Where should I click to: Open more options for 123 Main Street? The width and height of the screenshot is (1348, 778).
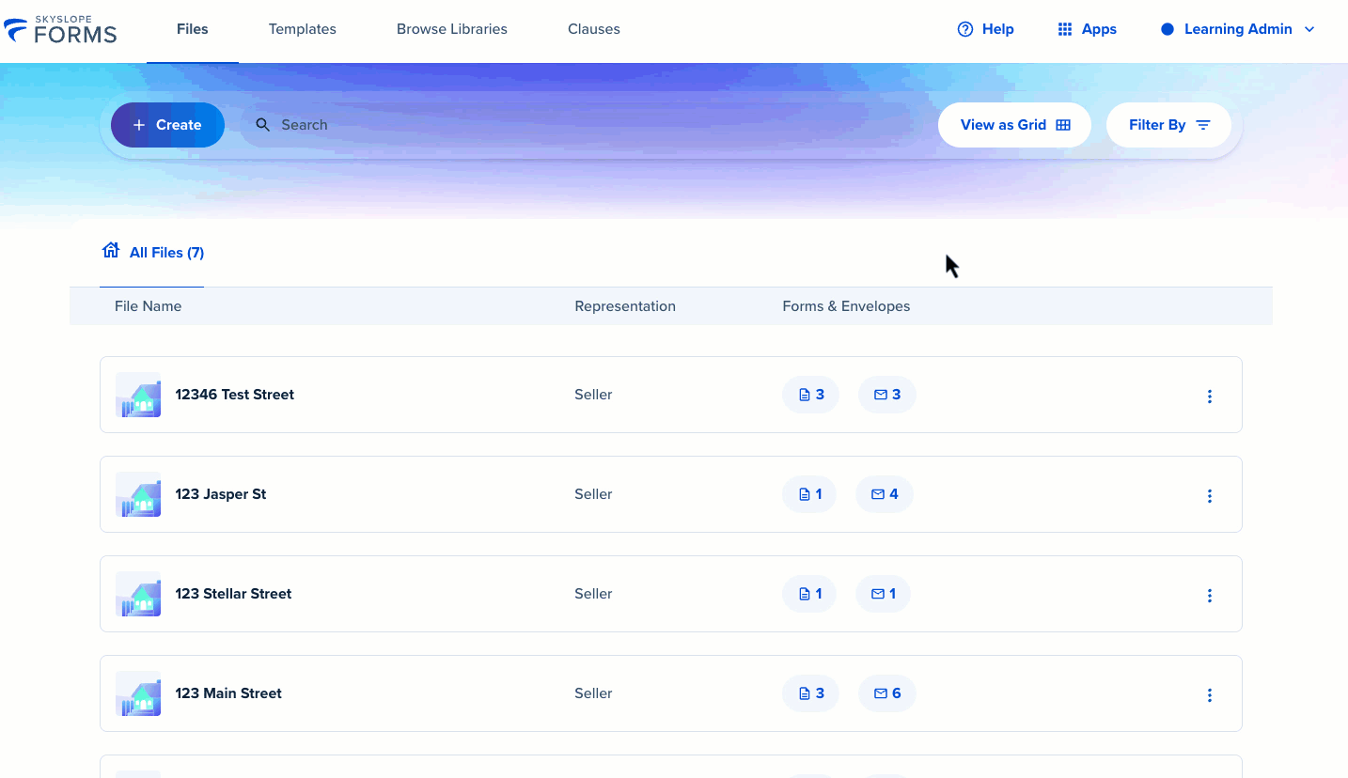click(1210, 695)
